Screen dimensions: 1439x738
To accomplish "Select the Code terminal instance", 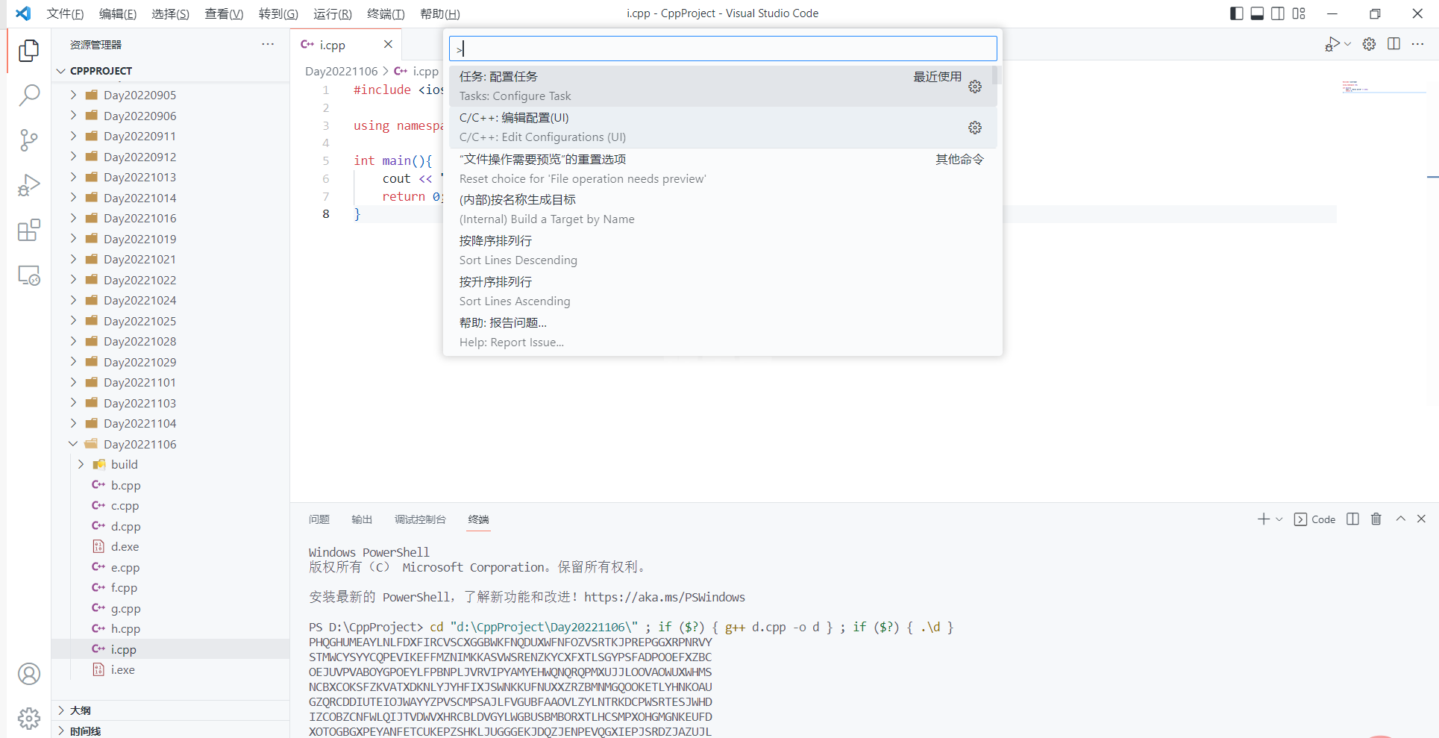I will (1314, 519).
